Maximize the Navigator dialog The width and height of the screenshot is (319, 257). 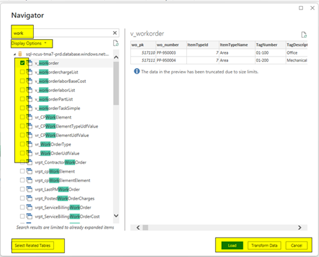(x=301, y=8)
